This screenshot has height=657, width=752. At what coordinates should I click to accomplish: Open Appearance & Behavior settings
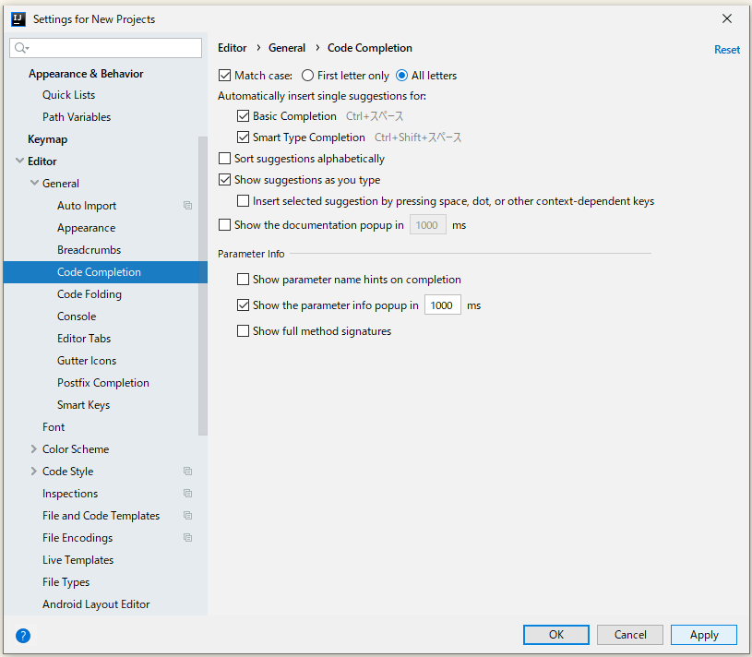click(x=86, y=74)
